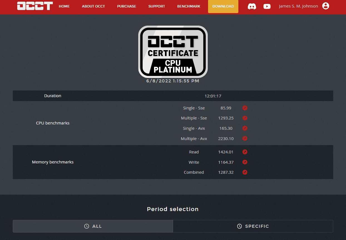Click the Duration value 12:01:17

pos(213,96)
